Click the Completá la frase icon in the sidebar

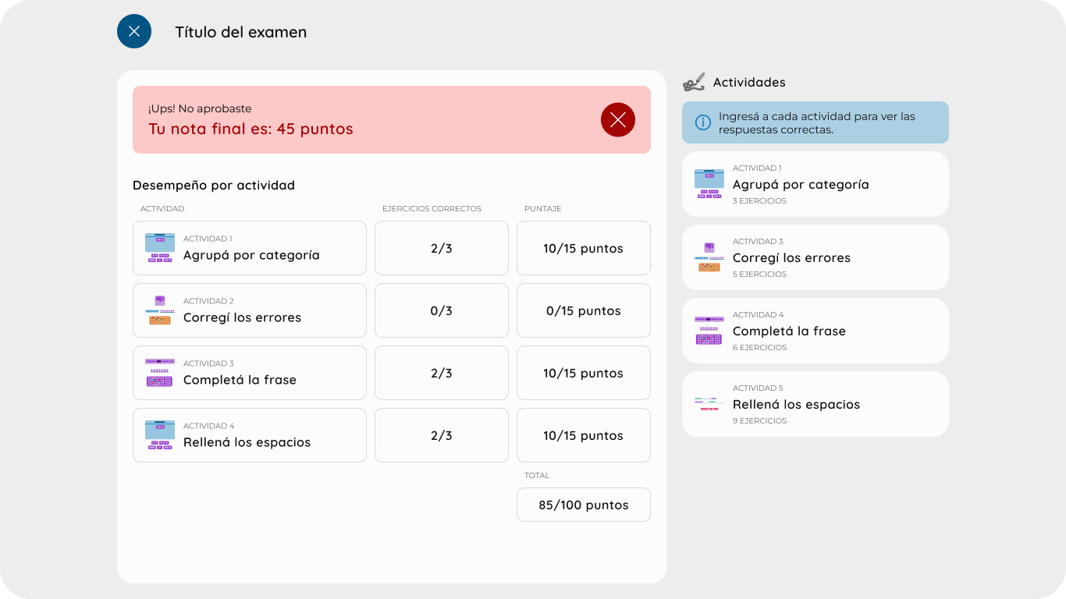coord(709,331)
